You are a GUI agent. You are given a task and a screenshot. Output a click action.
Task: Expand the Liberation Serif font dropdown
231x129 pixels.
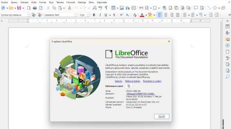click(76, 15)
